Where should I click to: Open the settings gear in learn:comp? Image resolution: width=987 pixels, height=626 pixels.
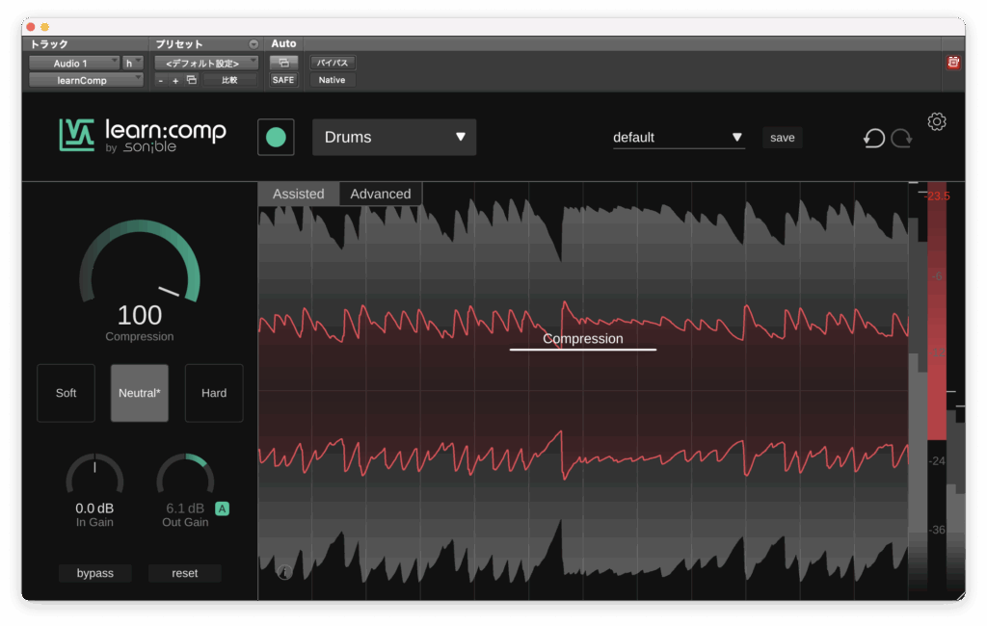[x=937, y=121]
